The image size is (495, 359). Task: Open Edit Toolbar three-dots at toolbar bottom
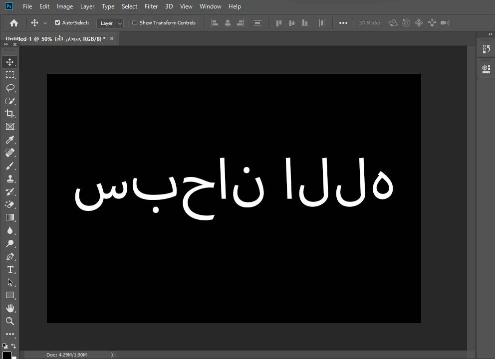click(10, 334)
